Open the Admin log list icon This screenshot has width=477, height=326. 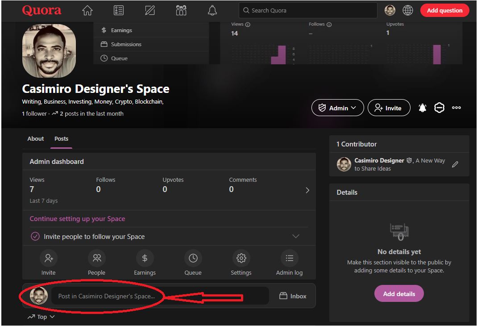coord(289,258)
